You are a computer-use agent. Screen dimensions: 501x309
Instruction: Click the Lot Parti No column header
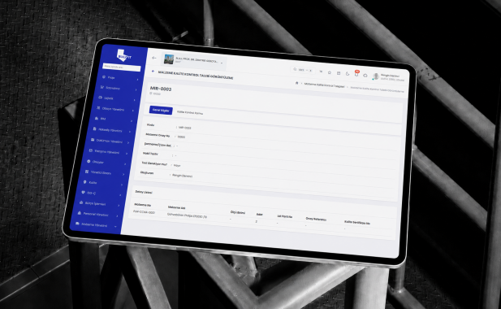click(x=284, y=216)
